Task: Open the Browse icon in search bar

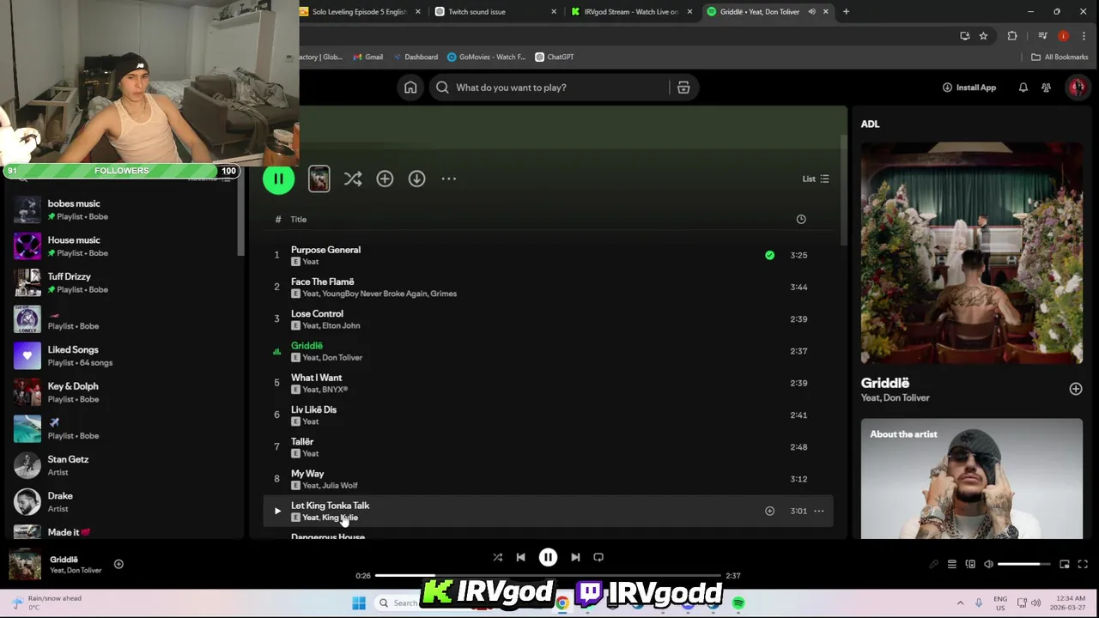Action: click(x=683, y=88)
